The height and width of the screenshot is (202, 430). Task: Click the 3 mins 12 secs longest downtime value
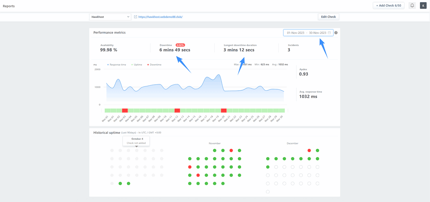coord(239,50)
